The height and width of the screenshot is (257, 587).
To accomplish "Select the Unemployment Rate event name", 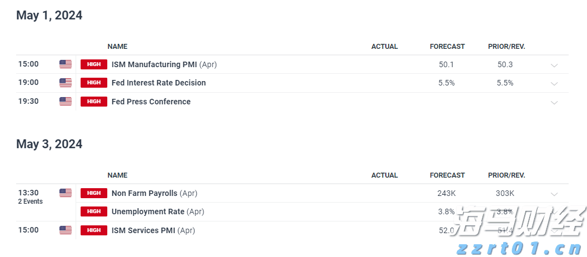I will pos(148,211).
